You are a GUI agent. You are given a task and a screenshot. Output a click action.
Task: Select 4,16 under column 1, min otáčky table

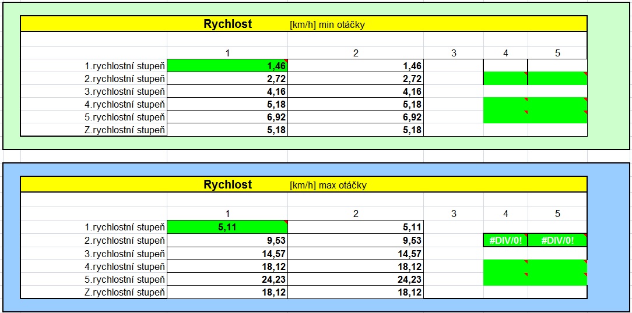pyautogui.click(x=227, y=91)
